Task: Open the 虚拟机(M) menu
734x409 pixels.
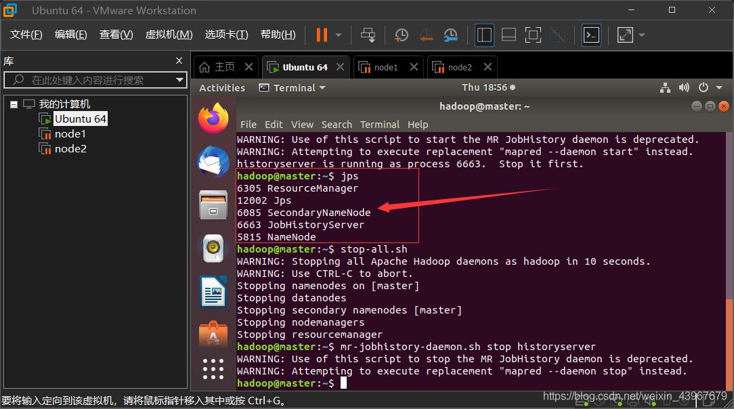Action: [169, 35]
